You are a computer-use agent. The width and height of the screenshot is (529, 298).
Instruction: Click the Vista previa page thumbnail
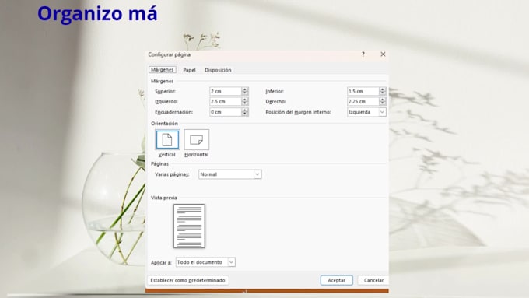189,226
